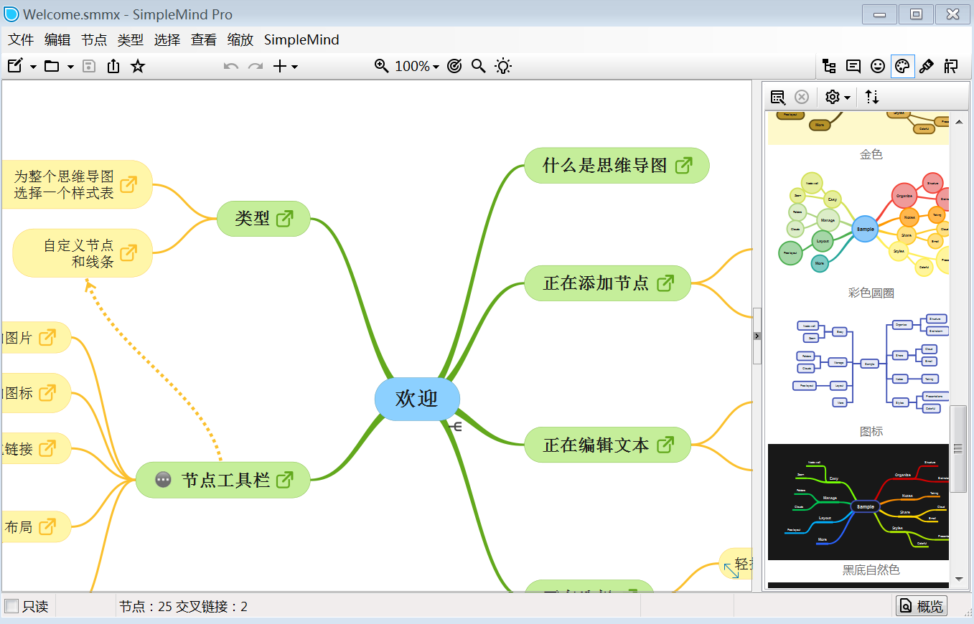This screenshot has height=624, width=974.
Task: Click the 概览 overview button
Action: point(922,606)
